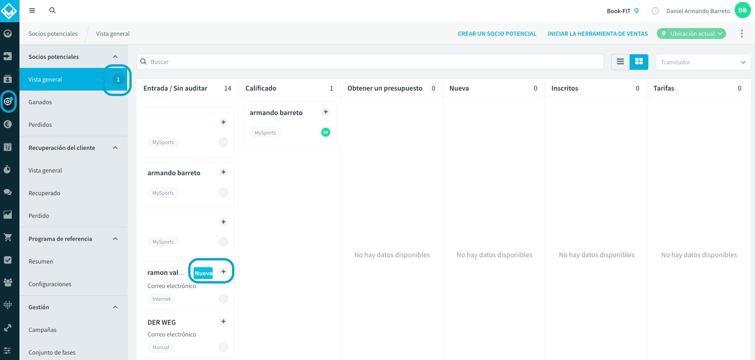
Task: Open the analytics chart sidebar icon
Action: tap(8, 215)
